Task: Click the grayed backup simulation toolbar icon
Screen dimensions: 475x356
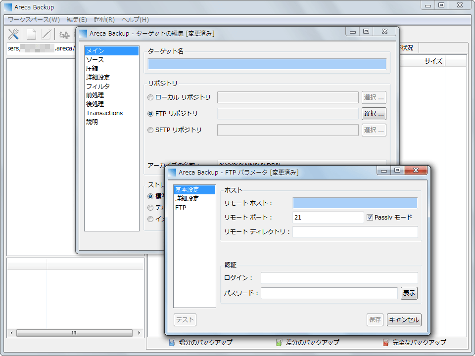Action: point(64,35)
